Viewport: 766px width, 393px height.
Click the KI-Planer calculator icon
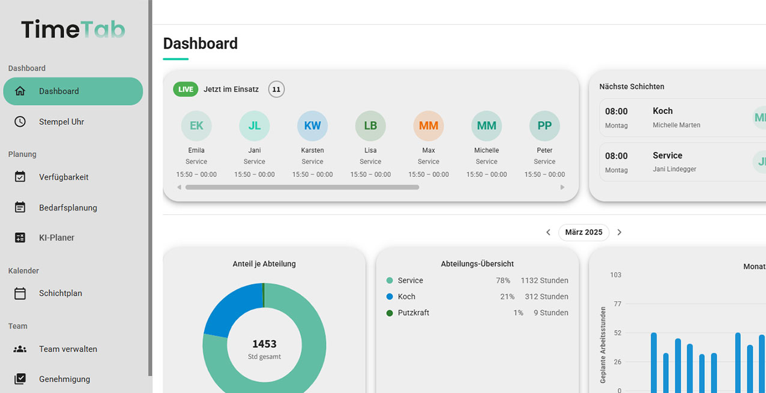[20, 238]
